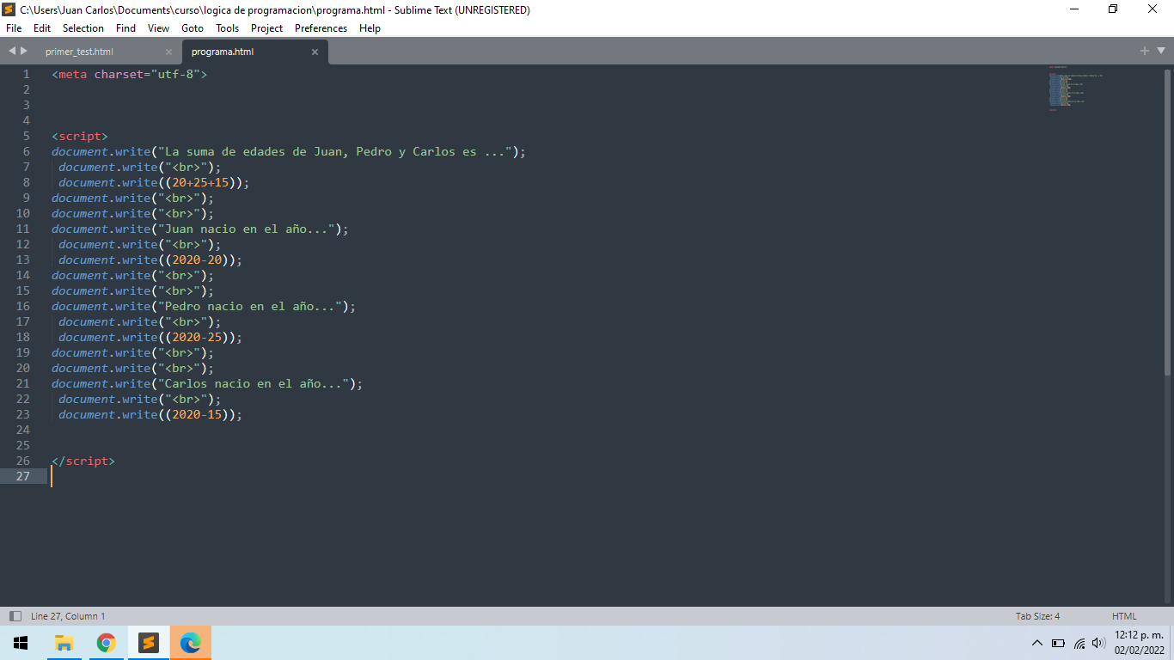Screen dimensions: 1174x660
Task: Minimize the Sublime Text window
Action: point(1074,9)
